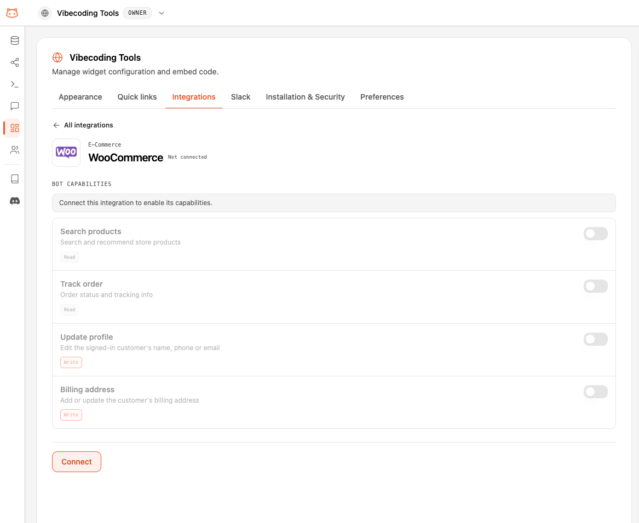
Task: Click 'Manage widget configuration and embed code' subtitle
Action: [135, 72]
